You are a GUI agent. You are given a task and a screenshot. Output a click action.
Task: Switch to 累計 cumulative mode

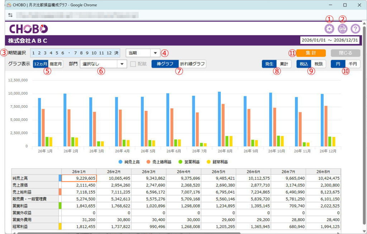point(284,64)
